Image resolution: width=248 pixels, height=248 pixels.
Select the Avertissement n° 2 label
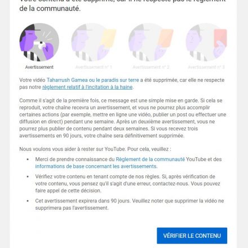pos(151,67)
